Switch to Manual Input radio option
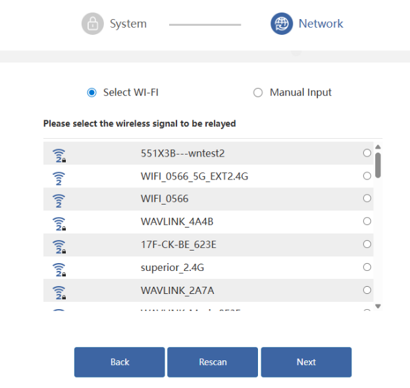The width and height of the screenshot is (410, 388). click(258, 93)
